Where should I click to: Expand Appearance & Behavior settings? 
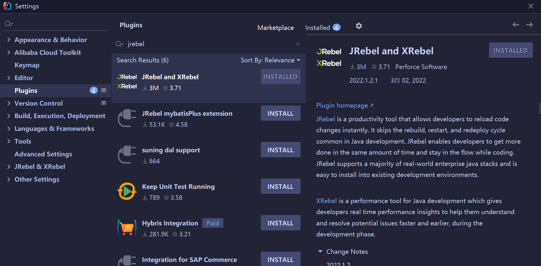(9, 40)
